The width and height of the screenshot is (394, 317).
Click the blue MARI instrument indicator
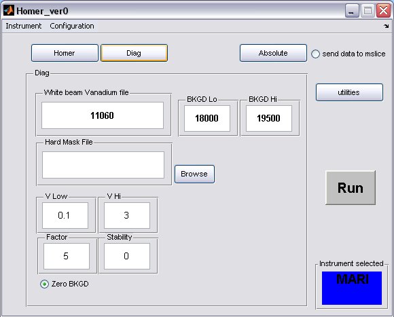coord(352,288)
